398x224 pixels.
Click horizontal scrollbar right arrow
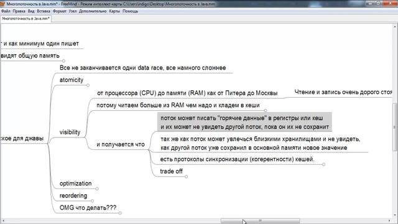pos(390,221)
